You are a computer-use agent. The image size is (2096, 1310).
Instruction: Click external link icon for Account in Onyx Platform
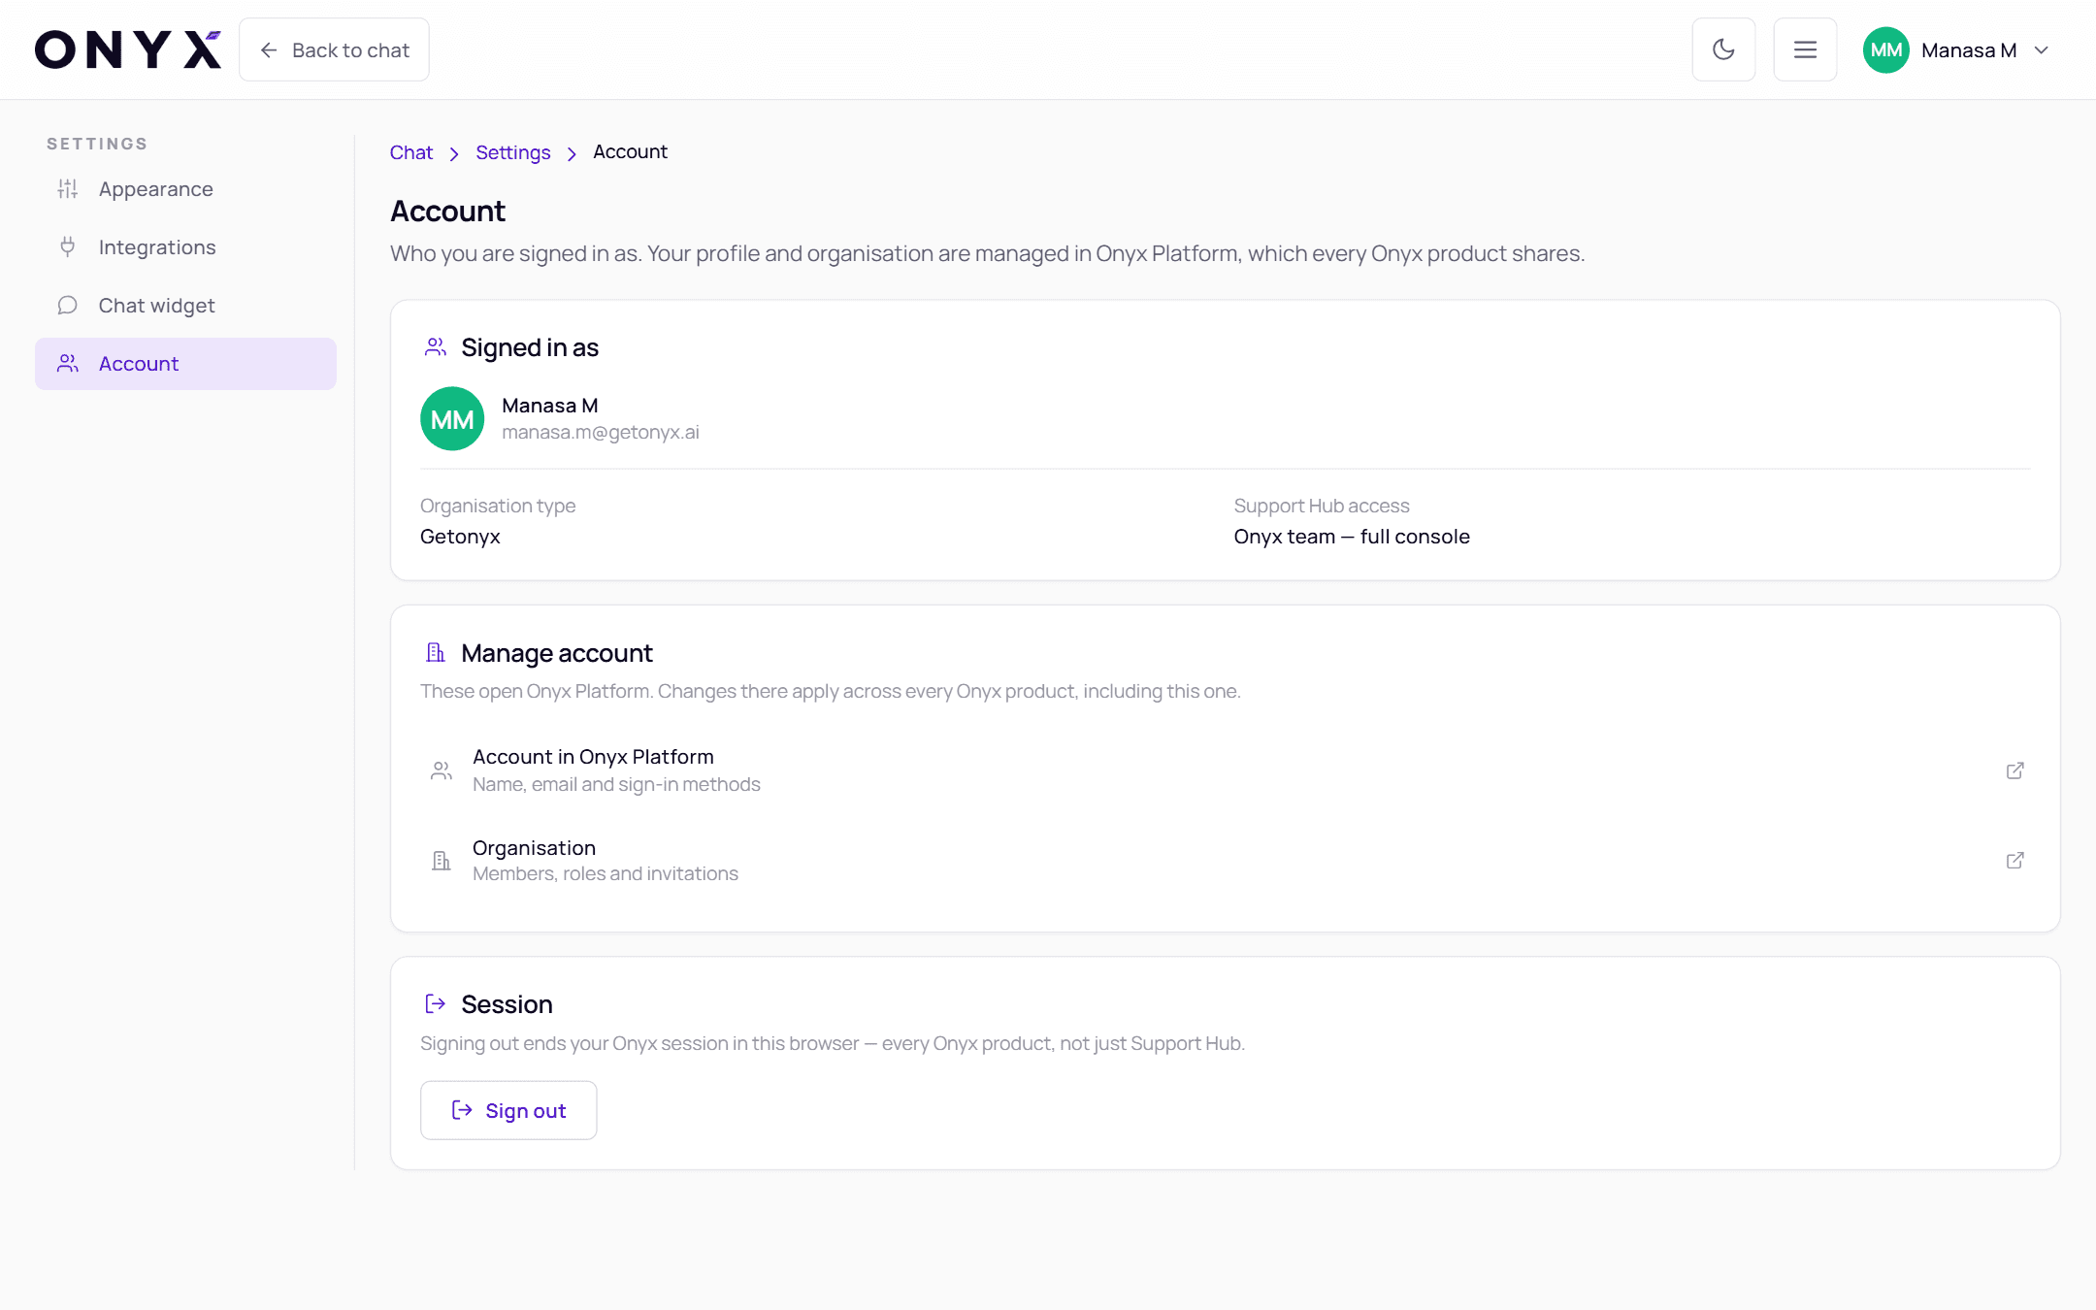[x=2014, y=770]
